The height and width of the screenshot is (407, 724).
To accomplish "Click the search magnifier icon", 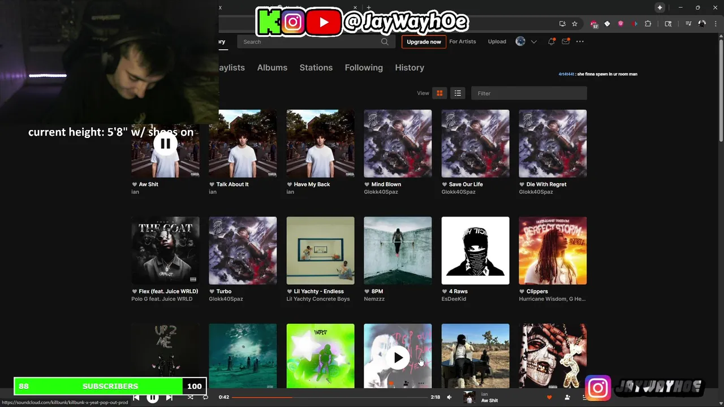I will pyautogui.click(x=385, y=42).
